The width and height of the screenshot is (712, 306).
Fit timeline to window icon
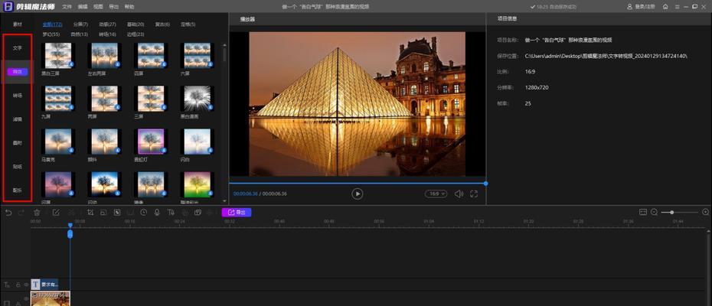642,212
